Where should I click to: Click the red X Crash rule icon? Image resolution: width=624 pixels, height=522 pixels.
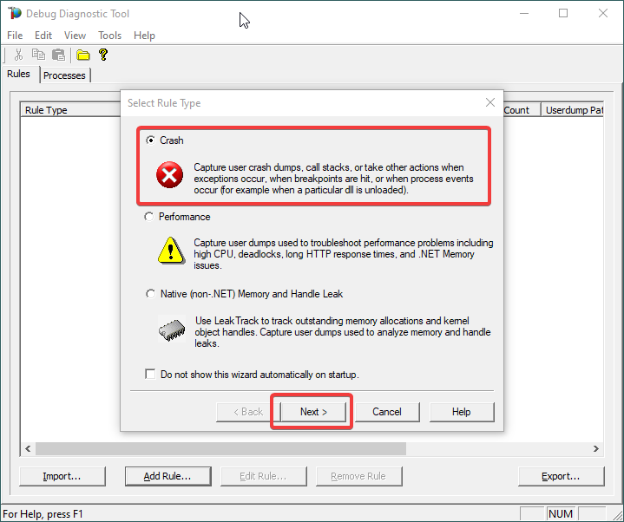pyautogui.click(x=169, y=176)
